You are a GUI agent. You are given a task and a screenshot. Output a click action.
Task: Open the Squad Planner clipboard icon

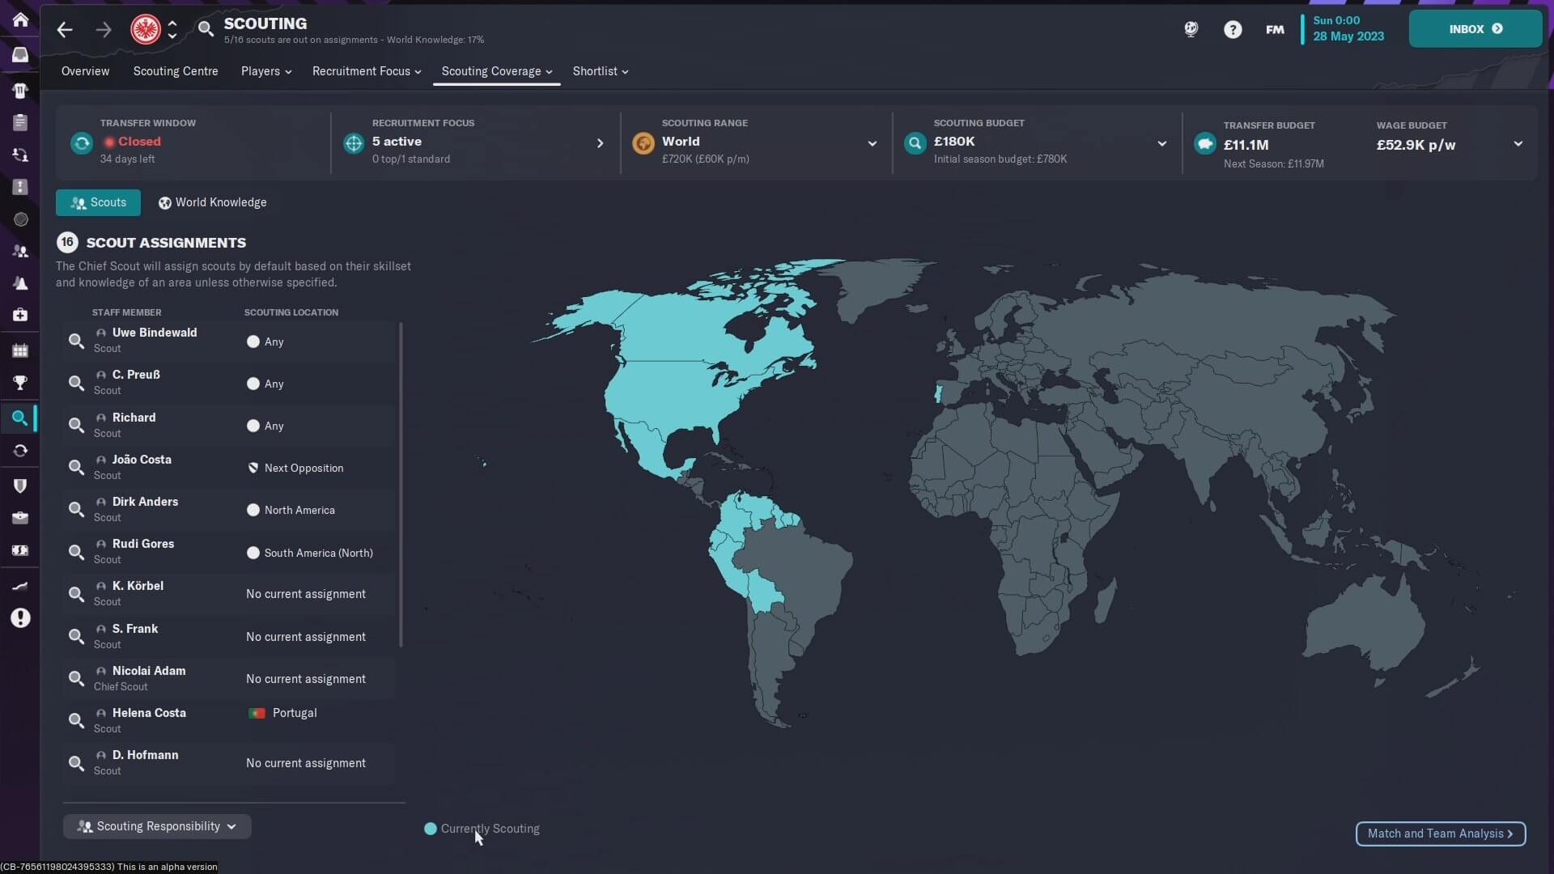coord(20,122)
